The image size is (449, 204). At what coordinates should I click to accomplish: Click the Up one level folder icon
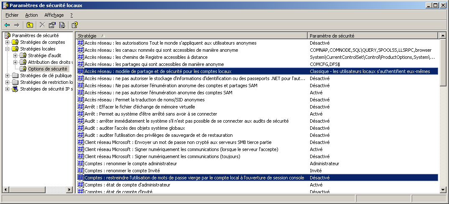coord(30,25)
